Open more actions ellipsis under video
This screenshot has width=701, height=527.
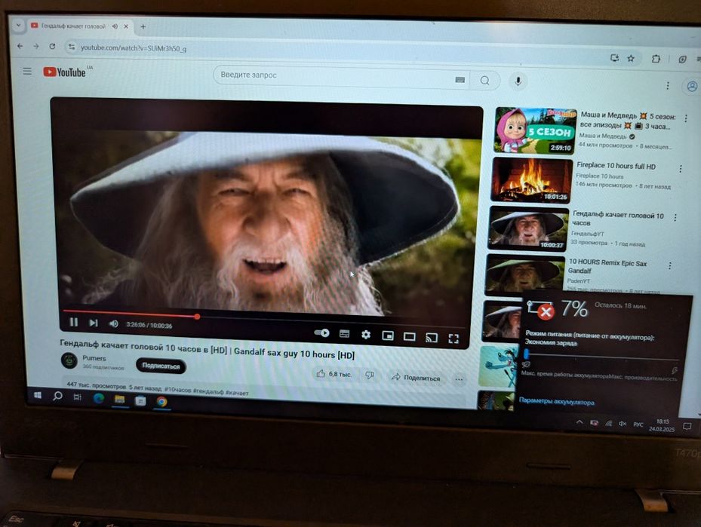[x=459, y=379]
